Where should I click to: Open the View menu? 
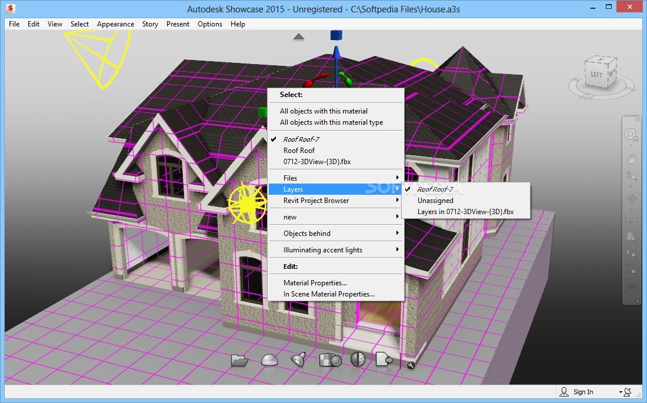pos(55,24)
